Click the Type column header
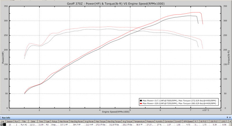 pos(47,121)
